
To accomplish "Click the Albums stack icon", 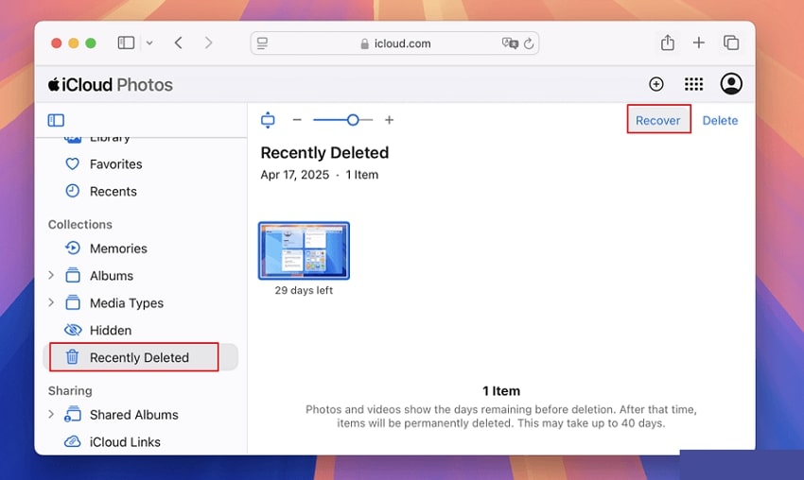I will point(73,275).
